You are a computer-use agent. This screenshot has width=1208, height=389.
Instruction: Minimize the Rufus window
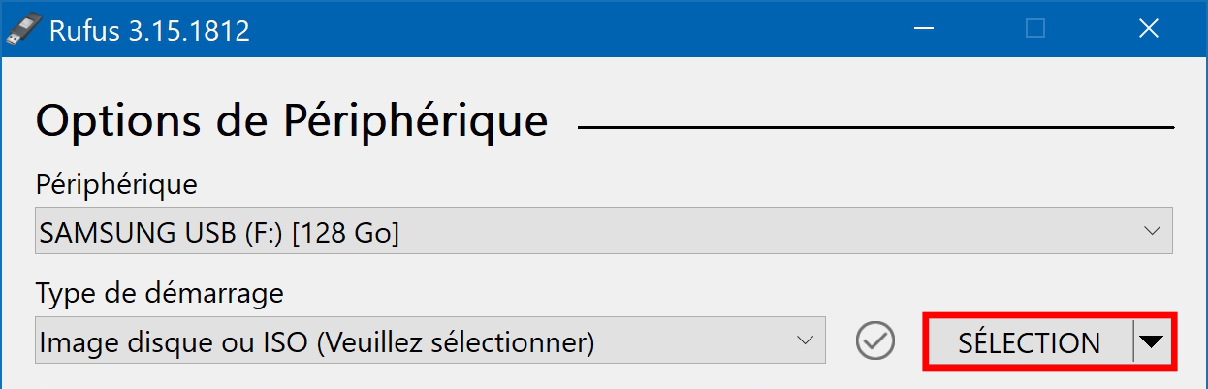point(924,30)
